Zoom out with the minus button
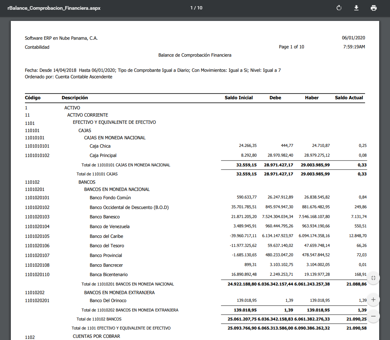The image size is (390, 340). coord(373,317)
